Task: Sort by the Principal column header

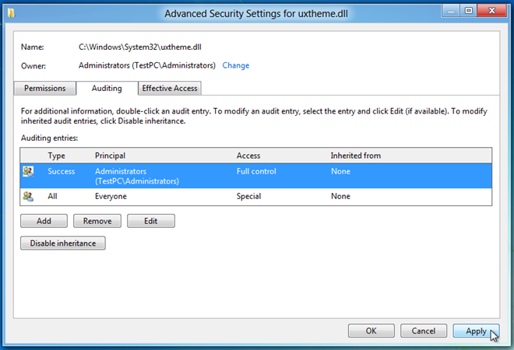Action: tap(110, 156)
